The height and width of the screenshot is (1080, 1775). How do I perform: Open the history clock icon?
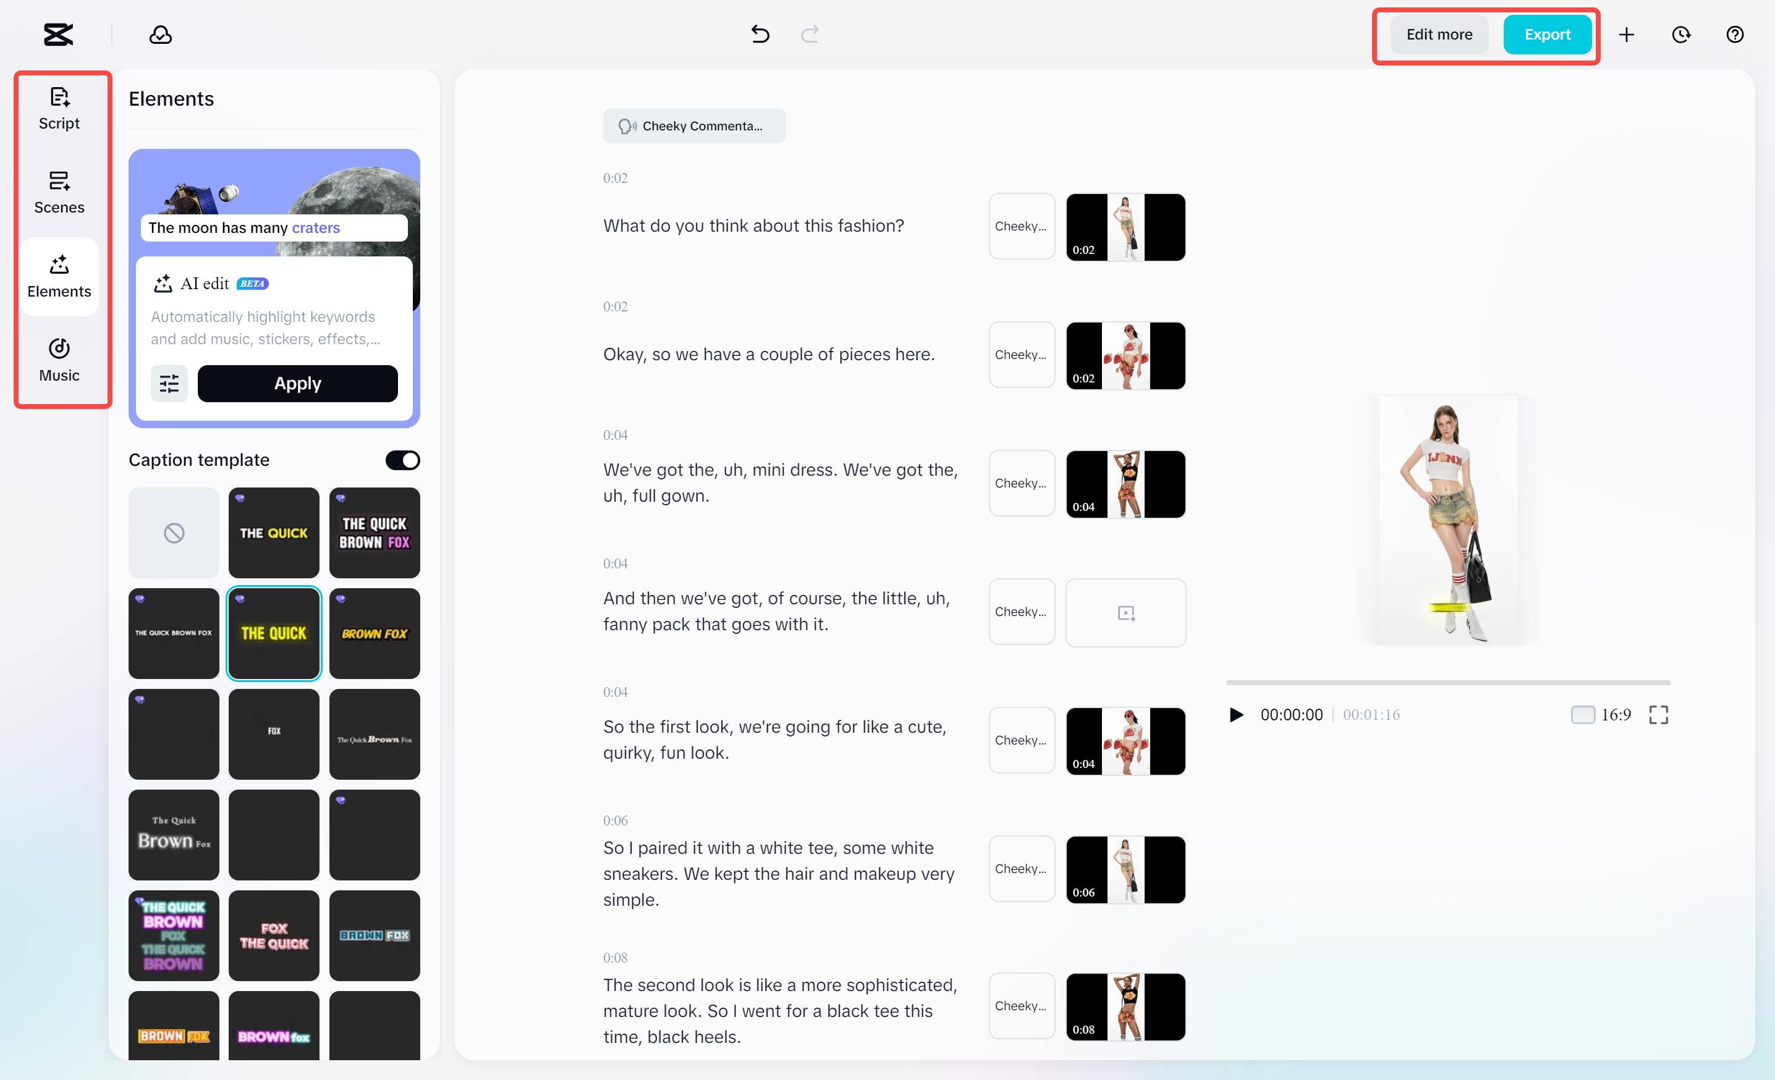click(1680, 35)
